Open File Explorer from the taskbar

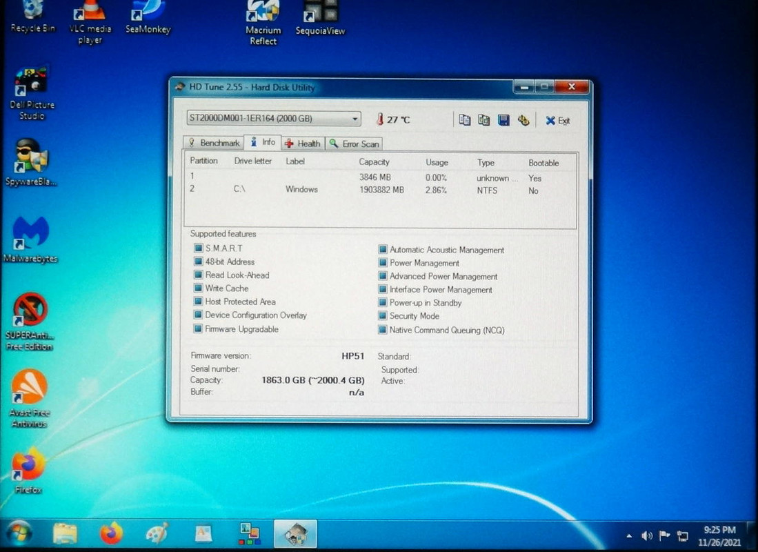(x=65, y=534)
